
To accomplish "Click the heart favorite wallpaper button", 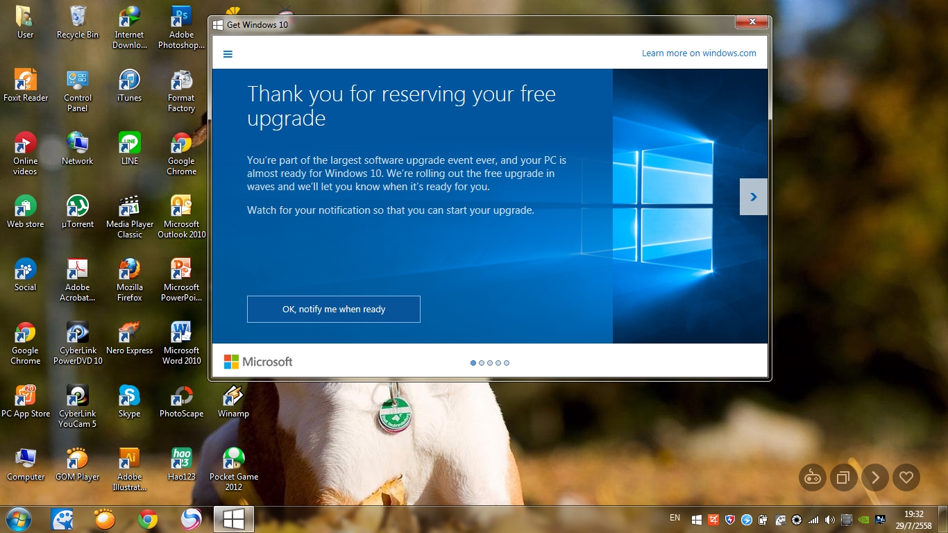I will (906, 477).
